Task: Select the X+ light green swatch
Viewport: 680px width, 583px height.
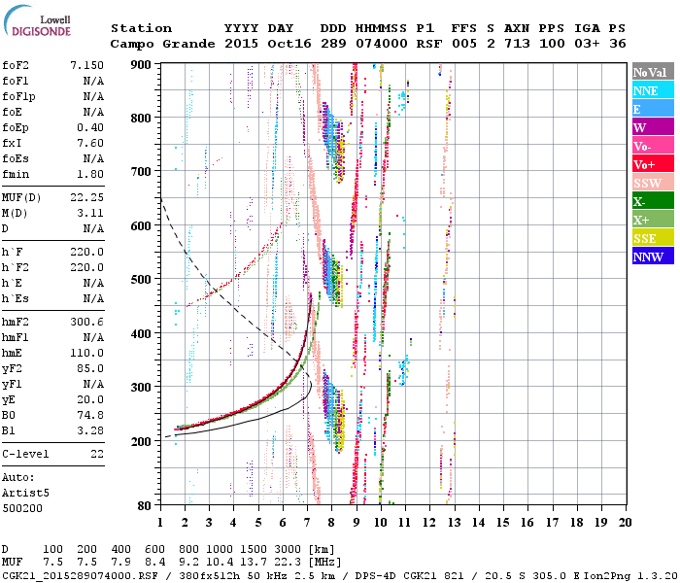Action: pos(653,220)
